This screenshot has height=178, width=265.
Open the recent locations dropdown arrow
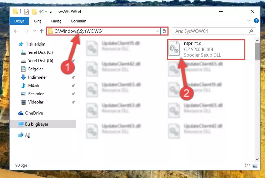35,31
